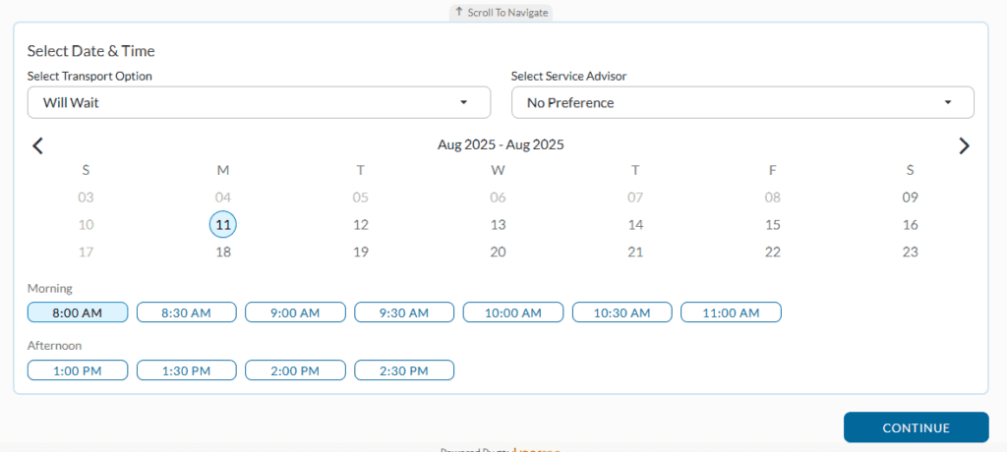Screen dimensions: 1007x452
Task: Click the Afternoon section label
Action: coord(55,346)
